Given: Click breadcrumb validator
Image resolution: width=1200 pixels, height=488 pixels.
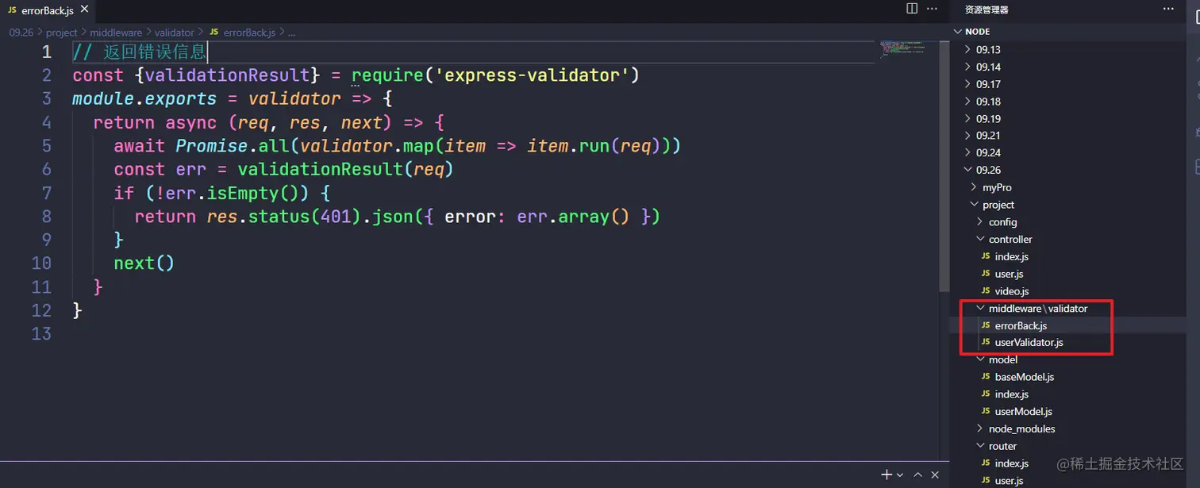Looking at the screenshot, I should coord(175,33).
